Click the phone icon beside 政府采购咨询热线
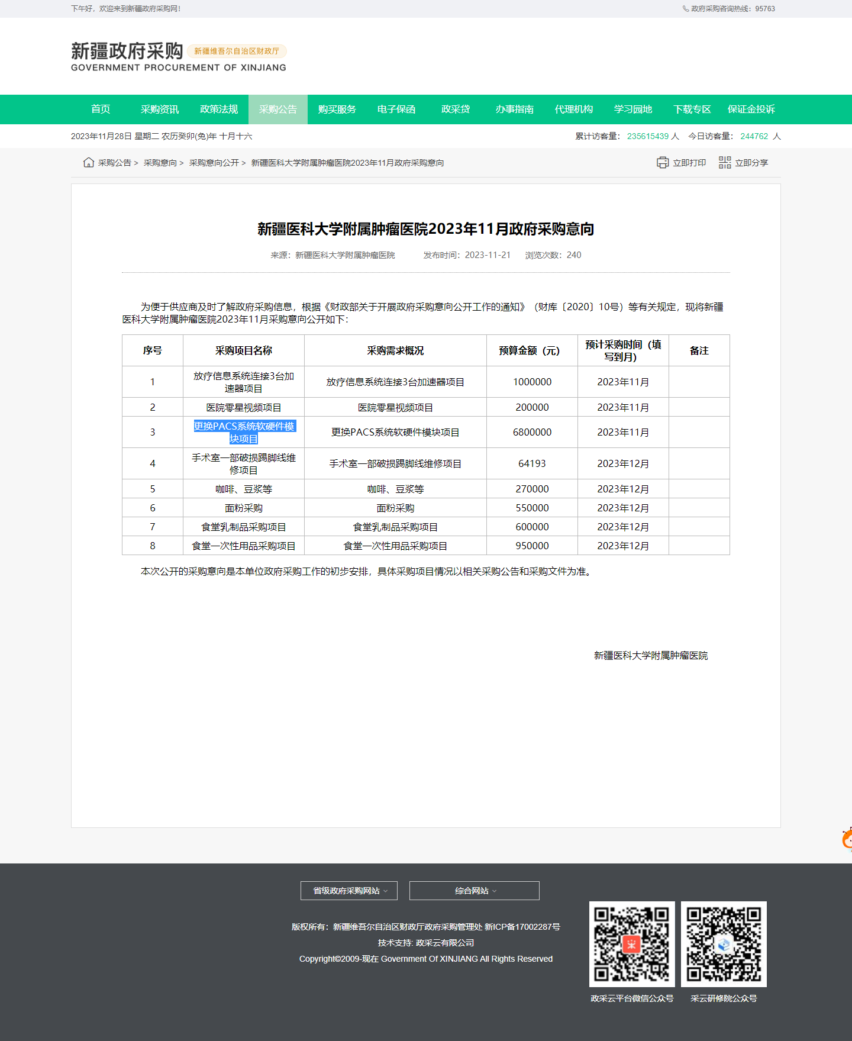The height and width of the screenshot is (1041, 852). [x=685, y=9]
